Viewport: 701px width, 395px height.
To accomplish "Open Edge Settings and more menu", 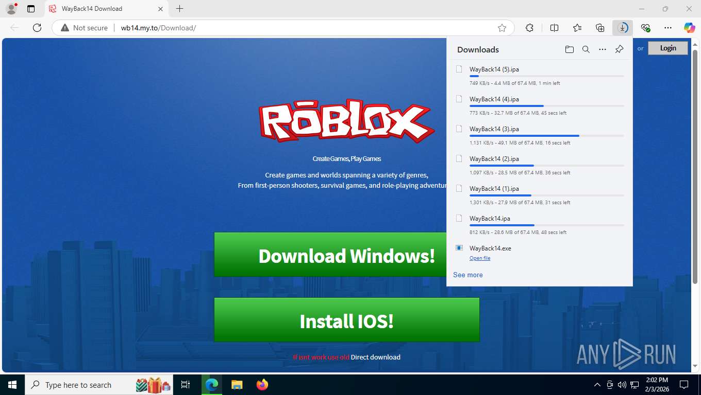I will pyautogui.click(x=668, y=28).
